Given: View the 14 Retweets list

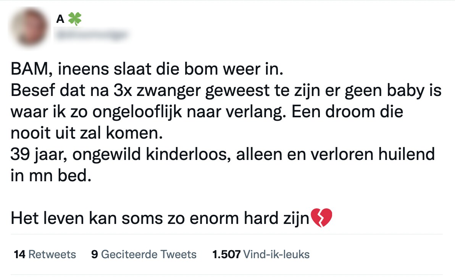Looking at the screenshot, I should pos(45,254).
